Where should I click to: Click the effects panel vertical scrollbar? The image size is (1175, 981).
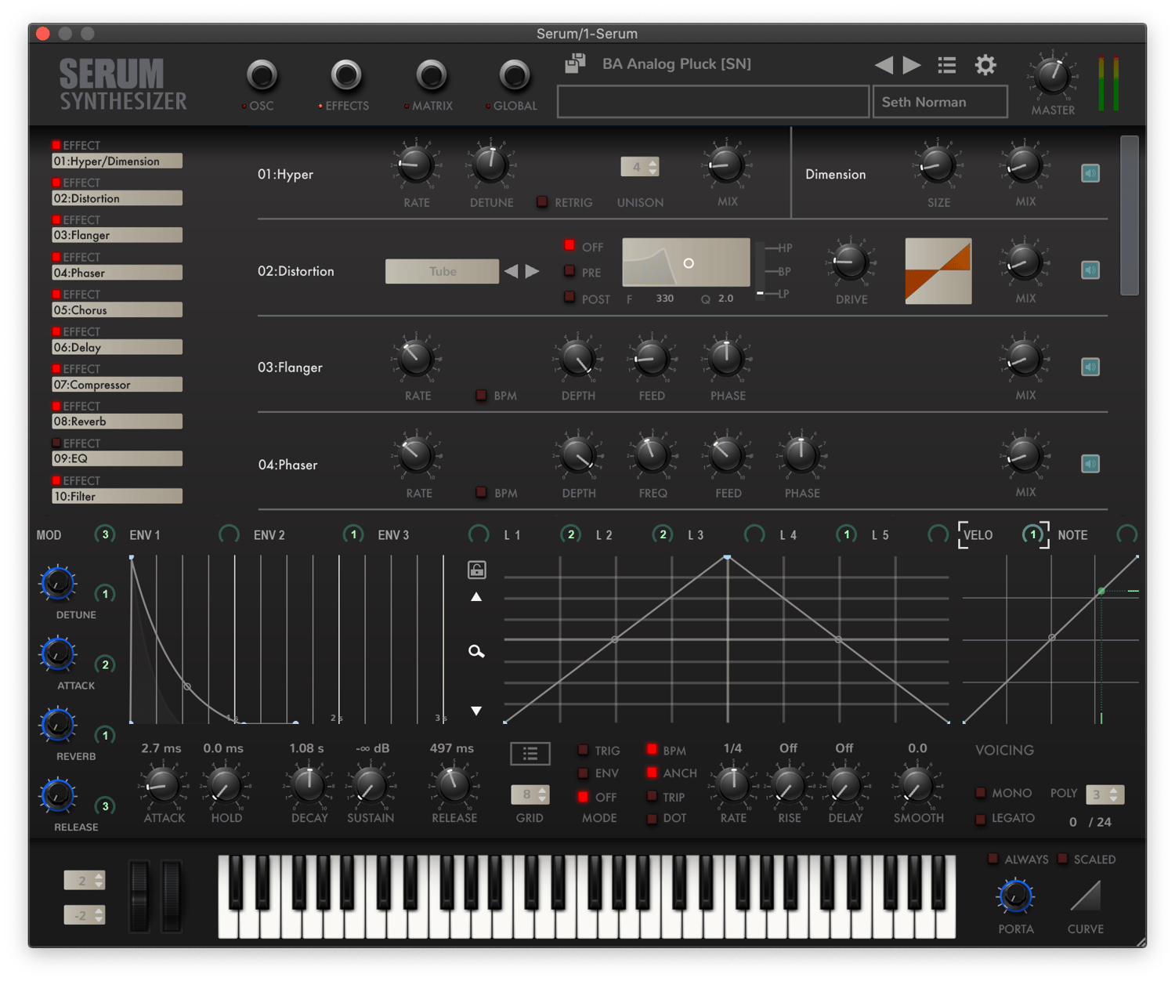[1129, 215]
